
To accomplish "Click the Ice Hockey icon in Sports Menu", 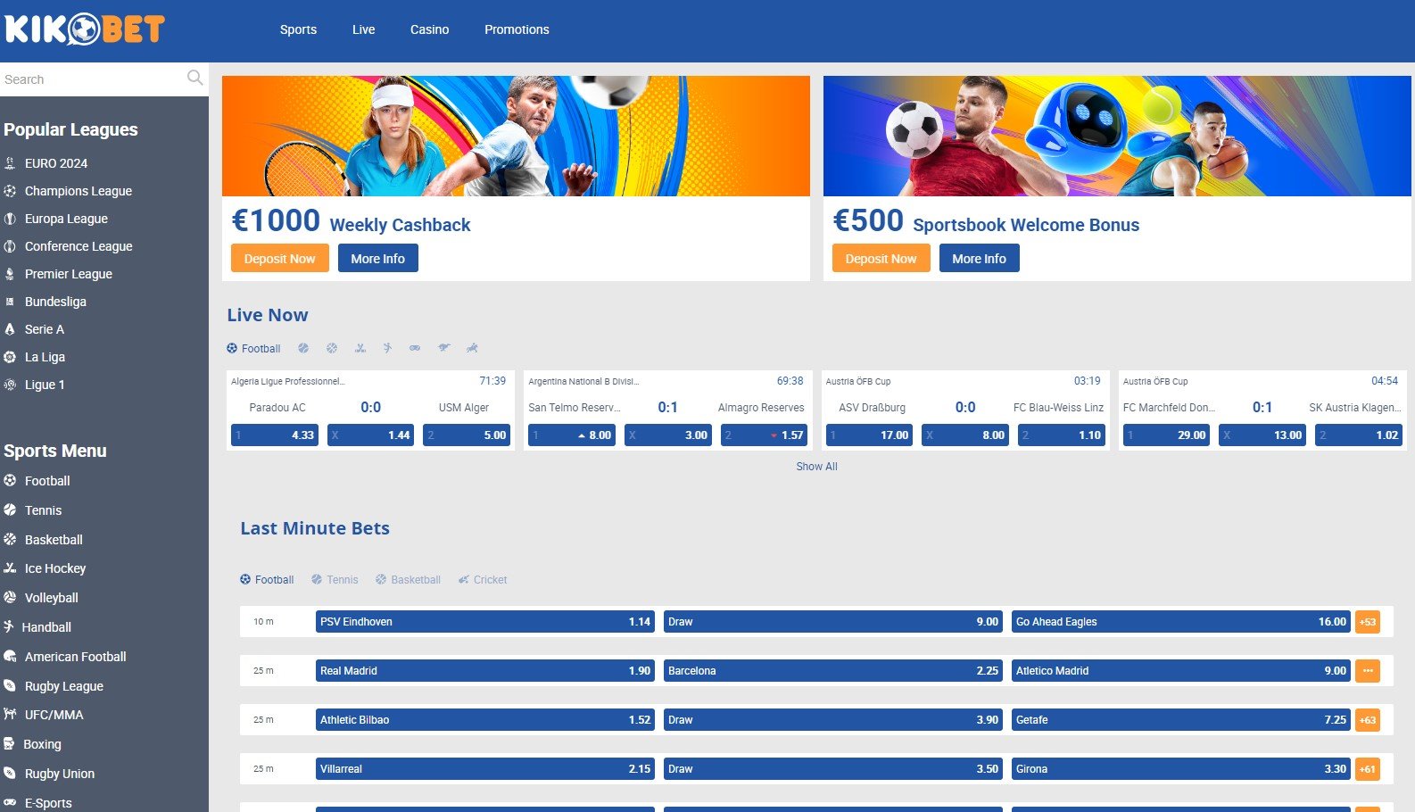I will (x=10, y=568).
